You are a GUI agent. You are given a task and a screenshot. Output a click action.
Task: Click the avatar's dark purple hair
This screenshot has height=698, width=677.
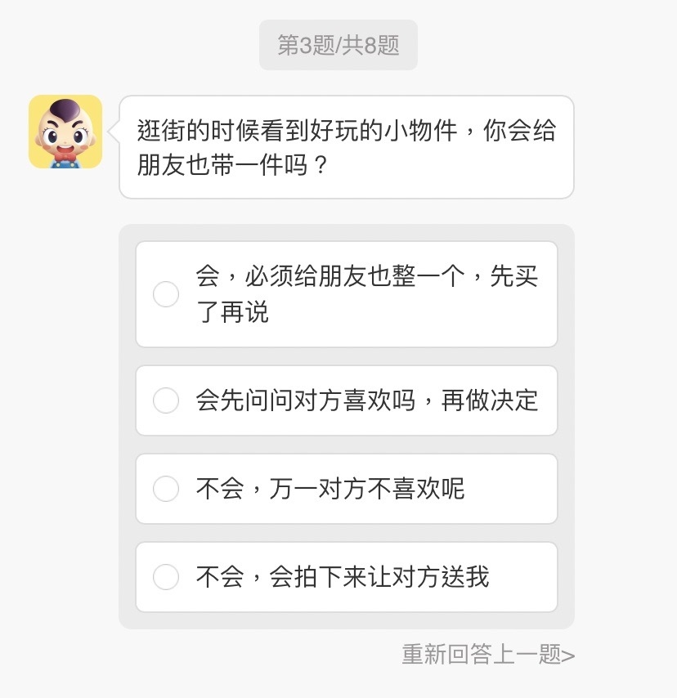(64, 109)
